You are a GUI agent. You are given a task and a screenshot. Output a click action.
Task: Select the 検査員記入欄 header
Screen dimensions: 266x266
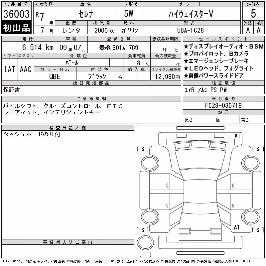68,128
